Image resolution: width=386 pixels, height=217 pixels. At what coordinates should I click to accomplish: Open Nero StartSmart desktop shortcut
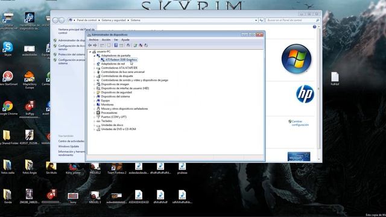[8, 78]
